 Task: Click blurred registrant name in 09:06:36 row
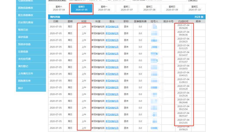click(x=154, y=33)
